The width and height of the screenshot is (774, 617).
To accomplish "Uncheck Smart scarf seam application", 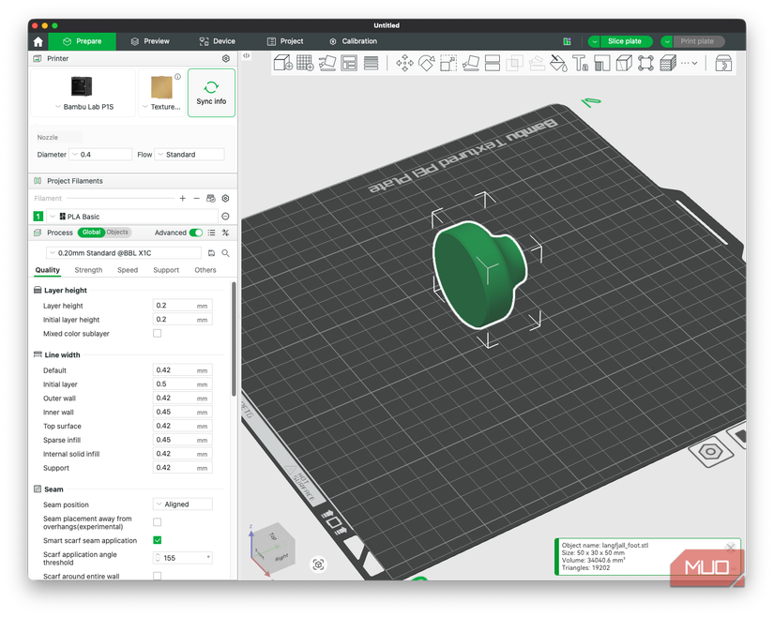I will (x=157, y=540).
